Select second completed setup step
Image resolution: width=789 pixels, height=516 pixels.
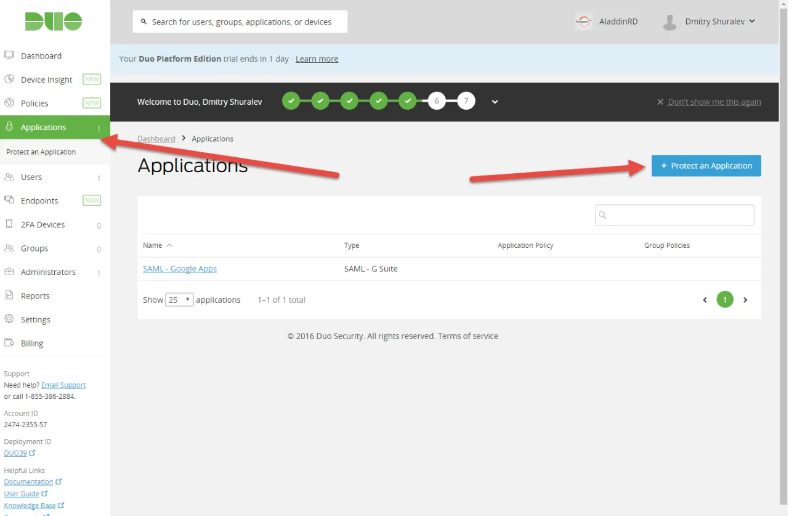tap(320, 100)
